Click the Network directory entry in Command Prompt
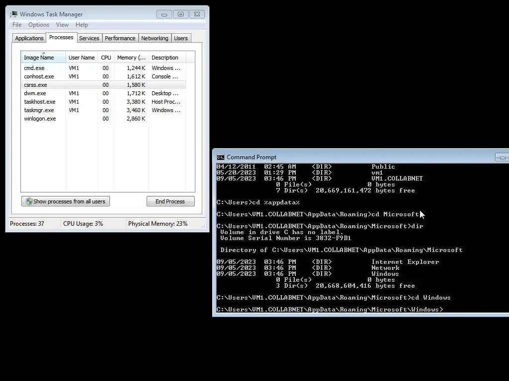 [x=385, y=268]
